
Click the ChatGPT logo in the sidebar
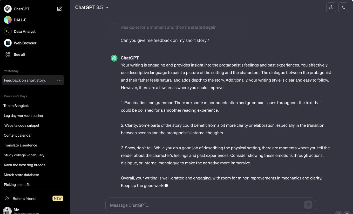tap(8, 9)
